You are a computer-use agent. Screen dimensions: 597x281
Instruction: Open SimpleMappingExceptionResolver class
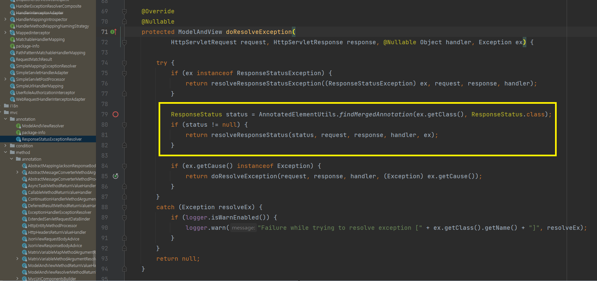coord(46,66)
